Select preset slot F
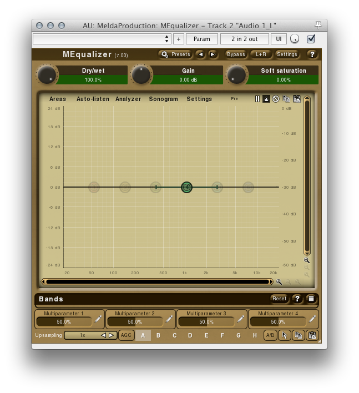Screen dimensions: 359x393 [x=223, y=335]
